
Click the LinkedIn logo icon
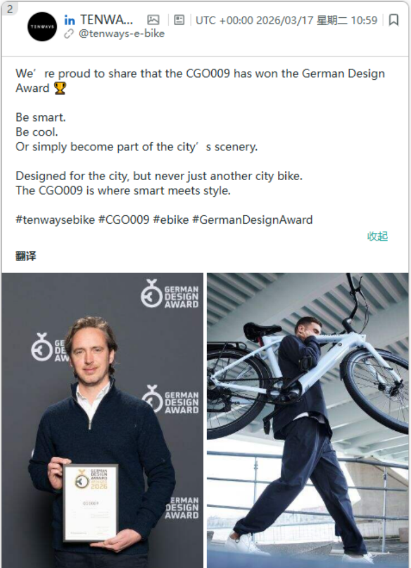point(69,20)
